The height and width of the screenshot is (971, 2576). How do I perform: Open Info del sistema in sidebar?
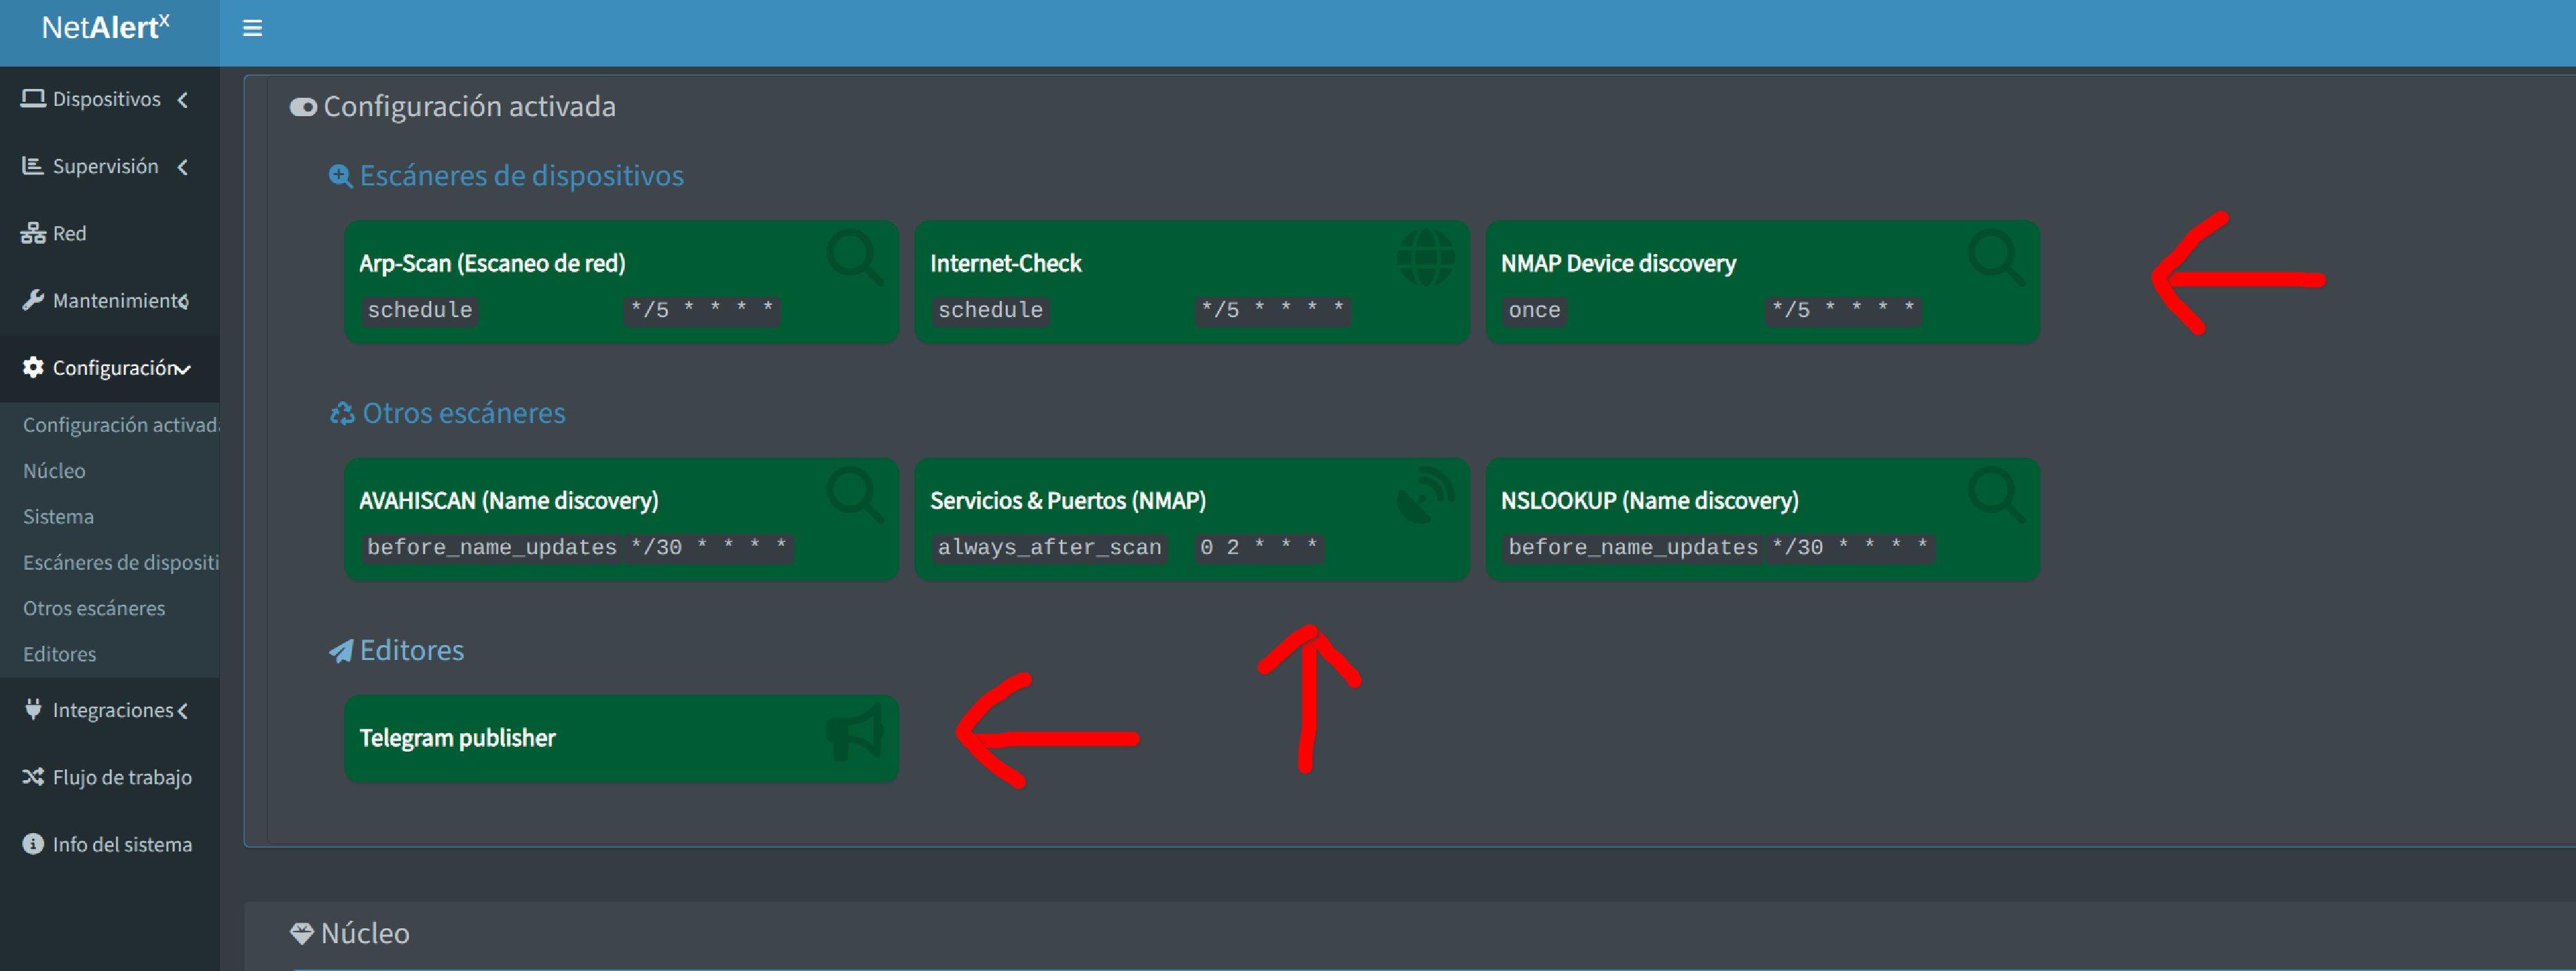(121, 844)
